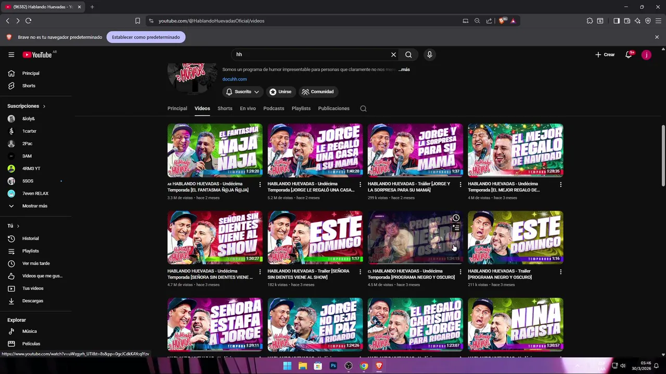Click the zoom-out magnifier in address bar
The width and height of the screenshot is (666, 374).
coord(477,21)
